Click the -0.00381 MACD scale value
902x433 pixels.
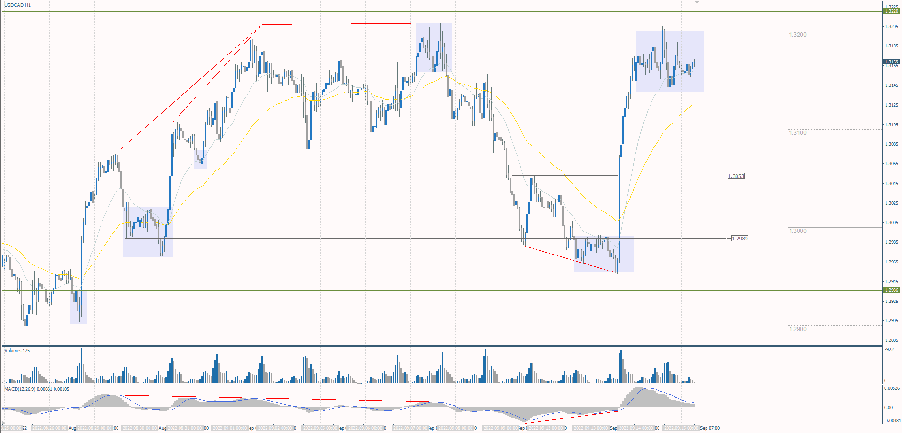[x=892, y=421]
